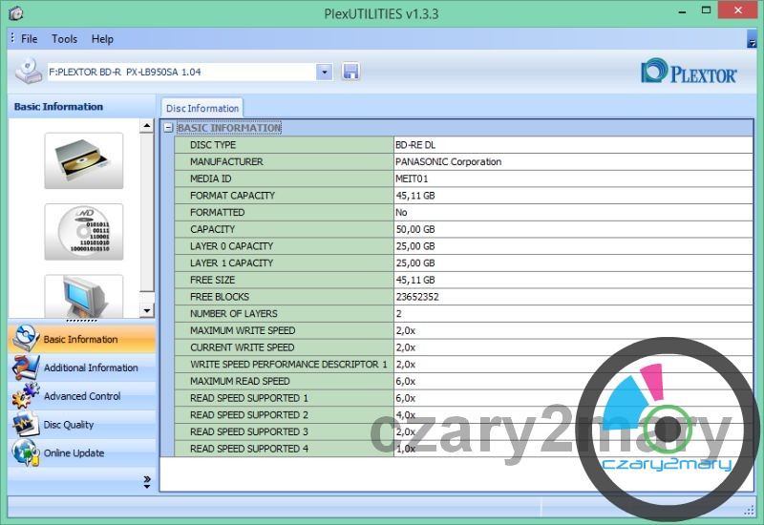Open the drive selection dropdown arrow
Screen dimensions: 764x525
[x=324, y=72]
